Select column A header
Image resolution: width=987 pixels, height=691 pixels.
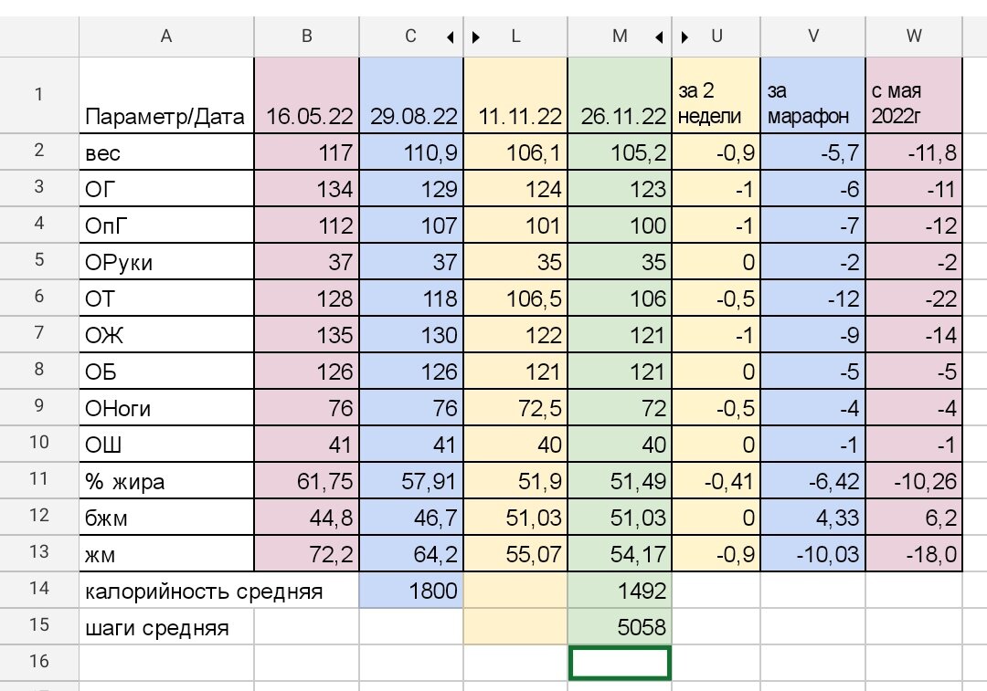point(166,37)
